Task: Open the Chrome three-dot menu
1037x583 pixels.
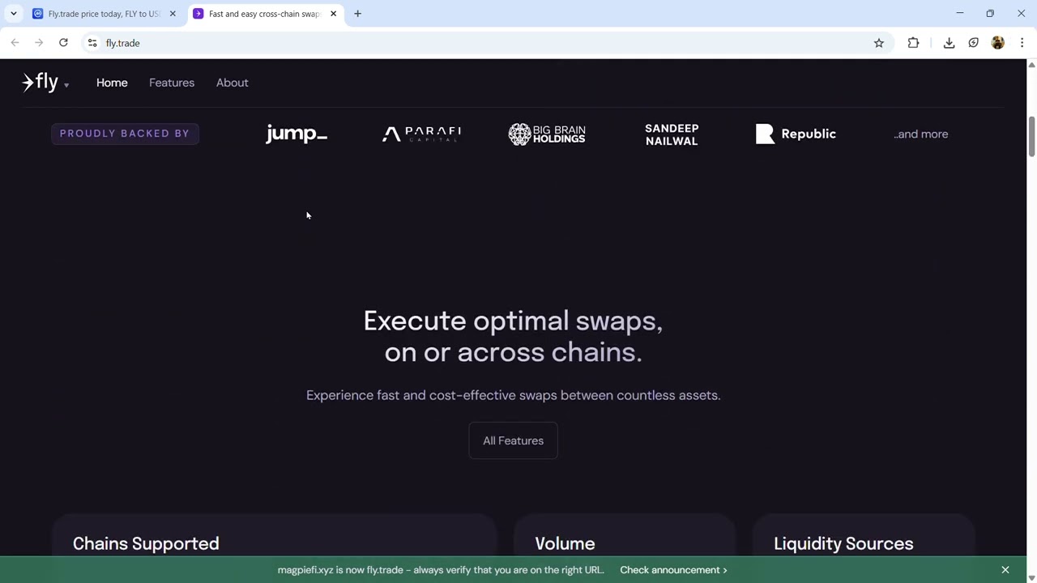Action: [x=1022, y=43]
